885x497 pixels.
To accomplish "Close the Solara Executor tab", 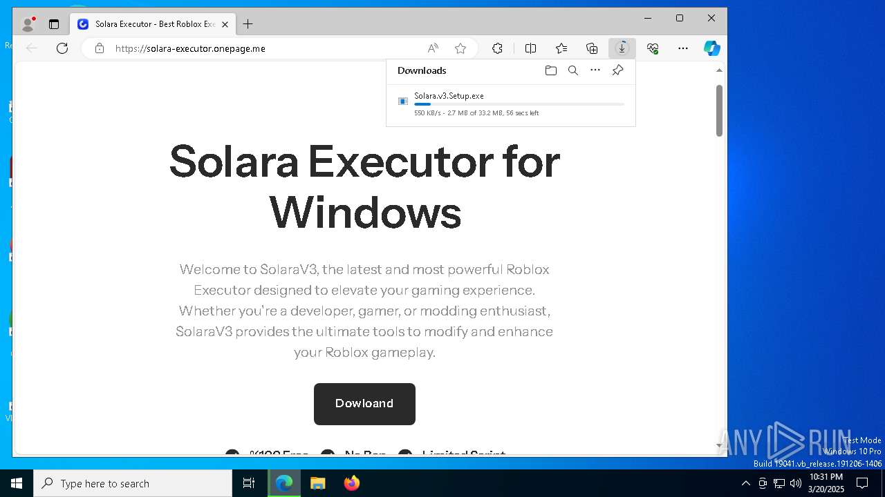I will click(x=225, y=24).
